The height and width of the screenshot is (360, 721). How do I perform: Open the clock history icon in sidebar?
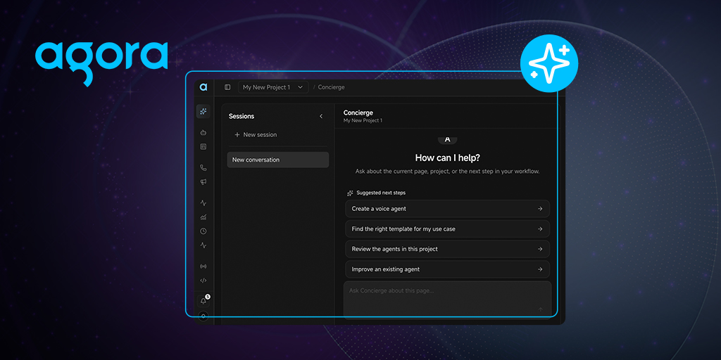[203, 231]
